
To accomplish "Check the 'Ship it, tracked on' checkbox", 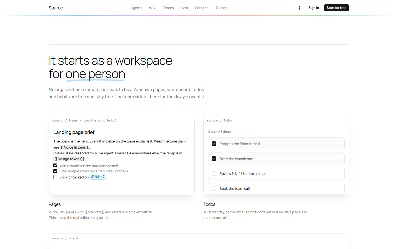I will pyautogui.click(x=55, y=177).
